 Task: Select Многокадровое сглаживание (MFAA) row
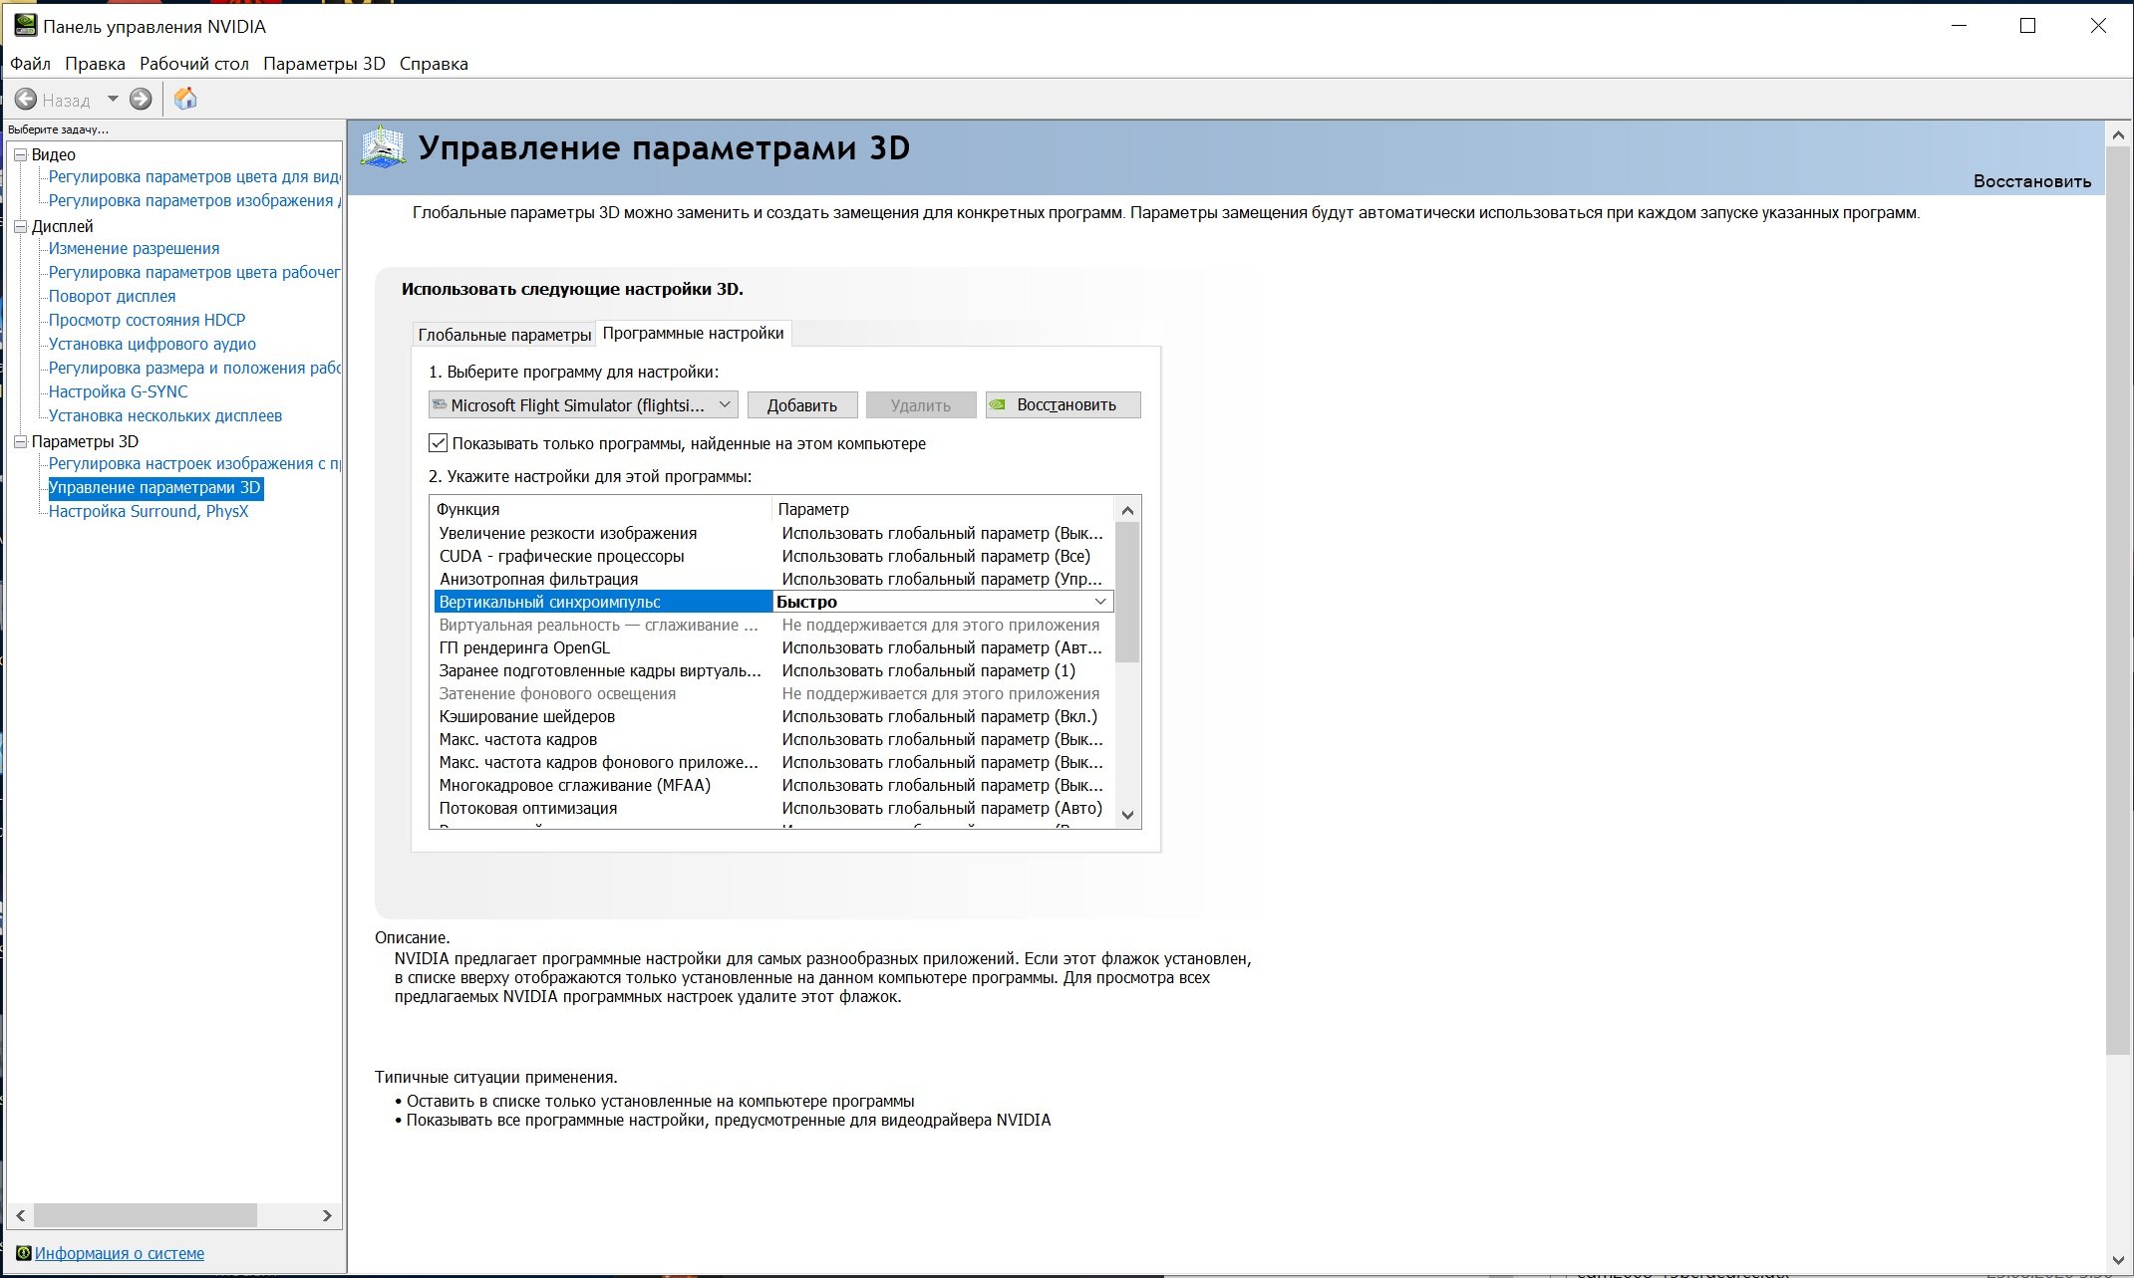click(x=773, y=785)
